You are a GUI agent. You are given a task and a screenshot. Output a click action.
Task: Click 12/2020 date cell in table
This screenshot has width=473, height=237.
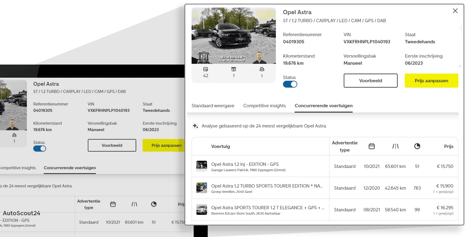[x=372, y=188]
